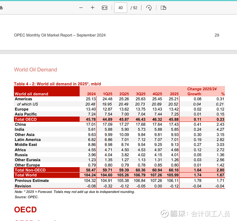
Task: Click the 'World oil demand' table header cell
Action: [x=47, y=91]
